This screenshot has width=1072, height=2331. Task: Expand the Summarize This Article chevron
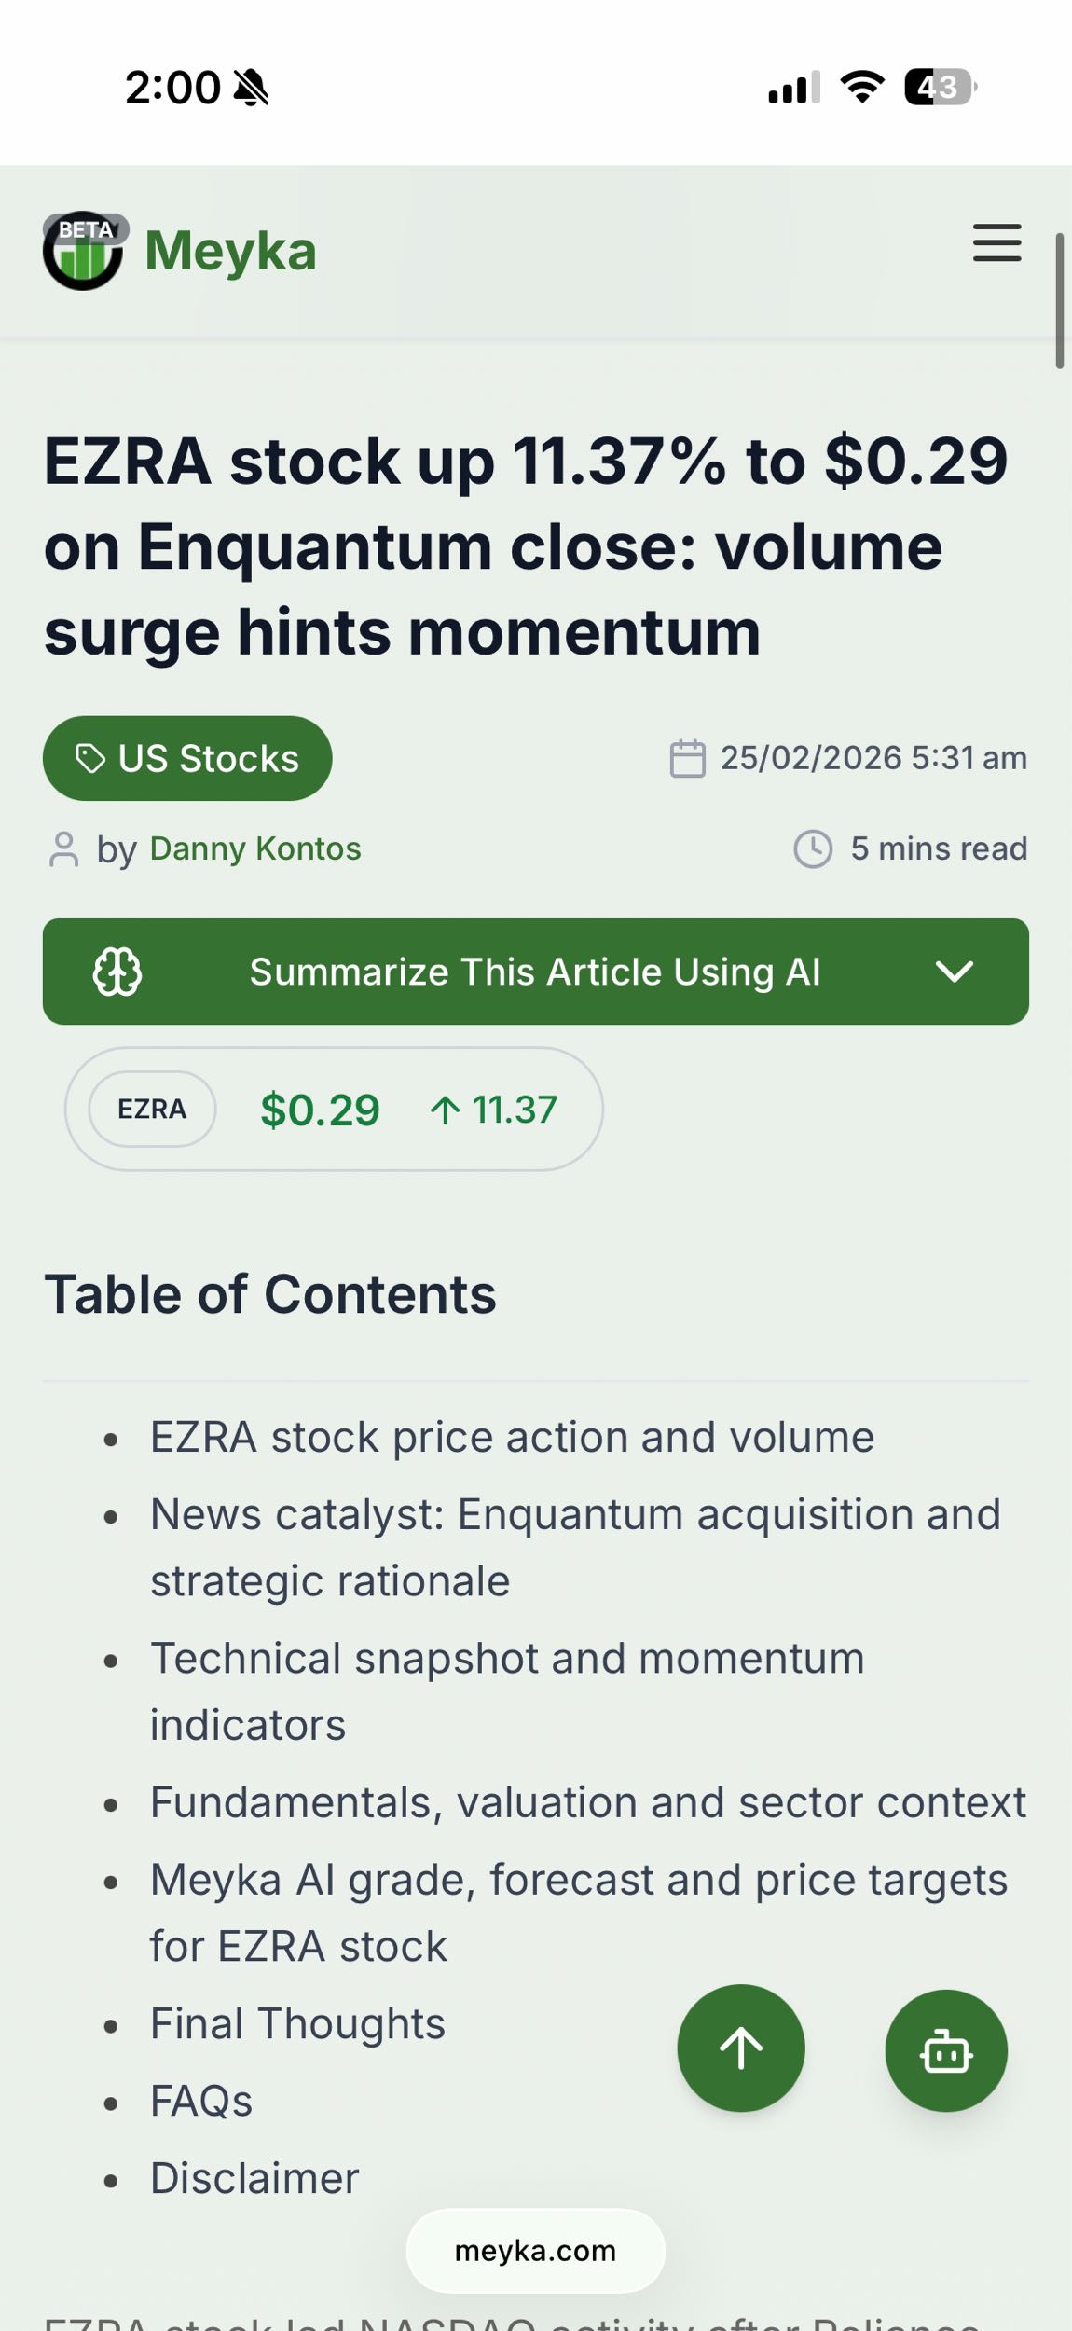click(x=954, y=972)
